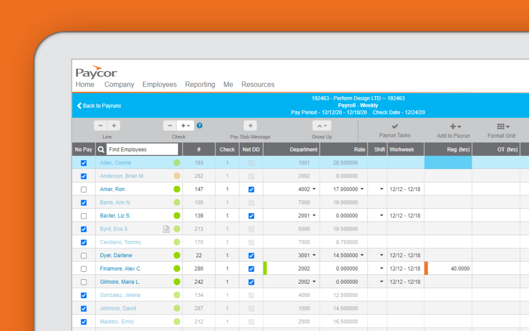The width and height of the screenshot is (529, 331).
Task: Open employee Arker, Ron
Action: (112, 189)
